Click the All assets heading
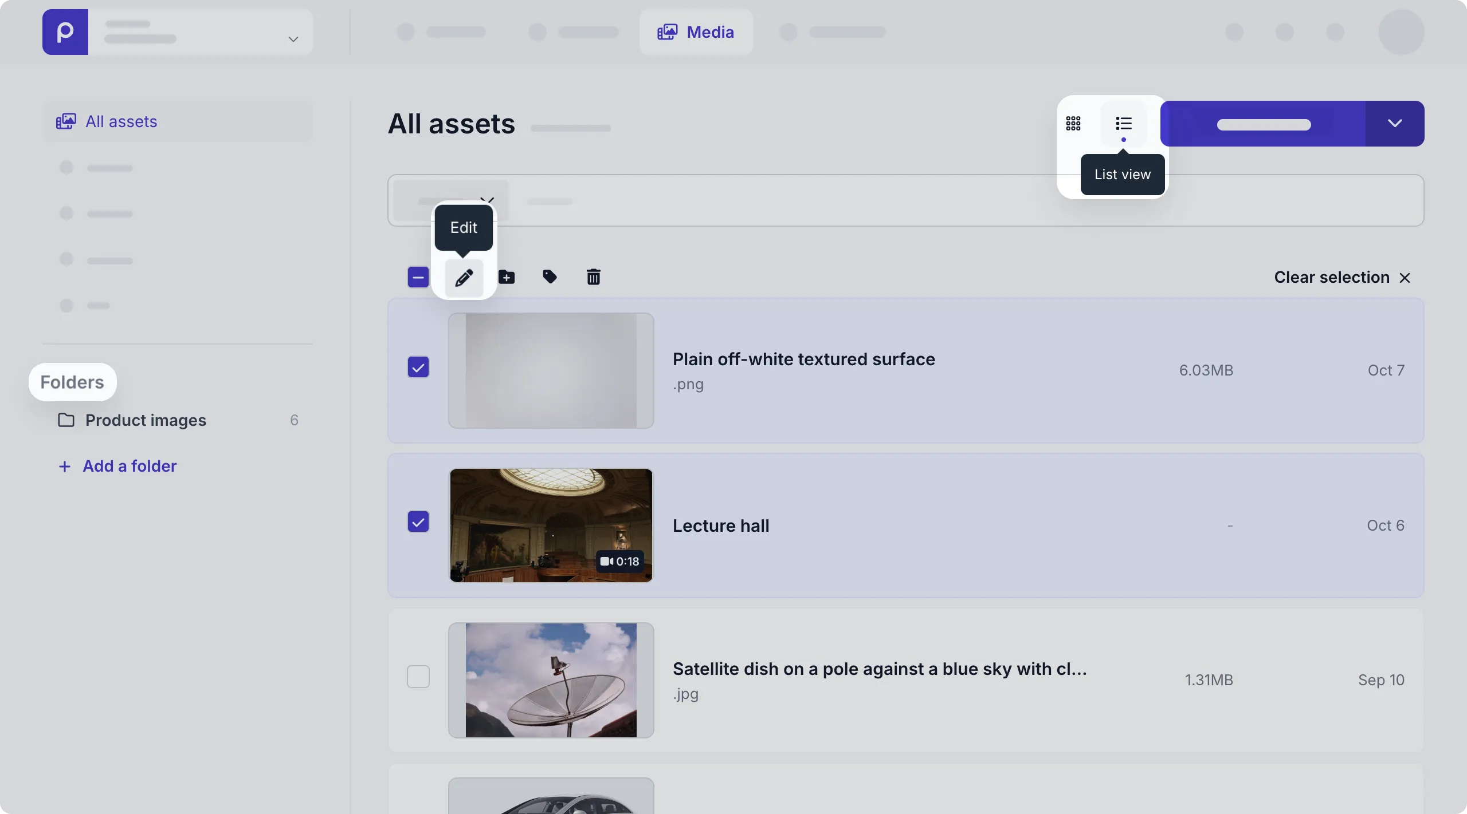Image resolution: width=1467 pixels, height=814 pixels. (452, 124)
